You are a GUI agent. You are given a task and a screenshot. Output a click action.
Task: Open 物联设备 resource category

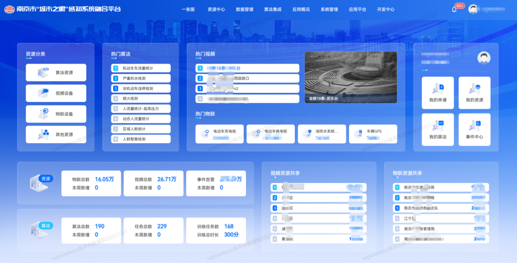(x=56, y=114)
